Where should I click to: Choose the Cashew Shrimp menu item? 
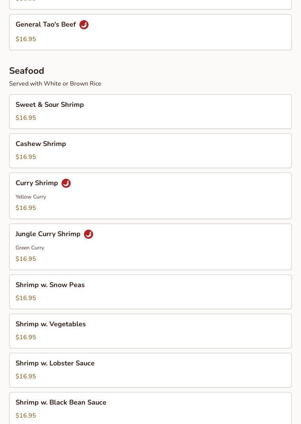pos(41,144)
